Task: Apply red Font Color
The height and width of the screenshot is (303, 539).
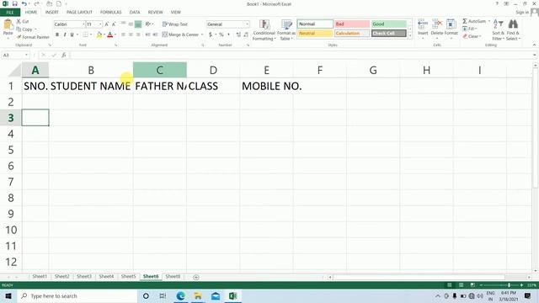Action: pos(110,35)
